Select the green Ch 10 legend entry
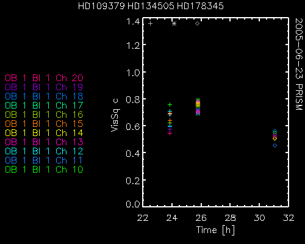The height and width of the screenshot is (244, 305). (x=44, y=170)
